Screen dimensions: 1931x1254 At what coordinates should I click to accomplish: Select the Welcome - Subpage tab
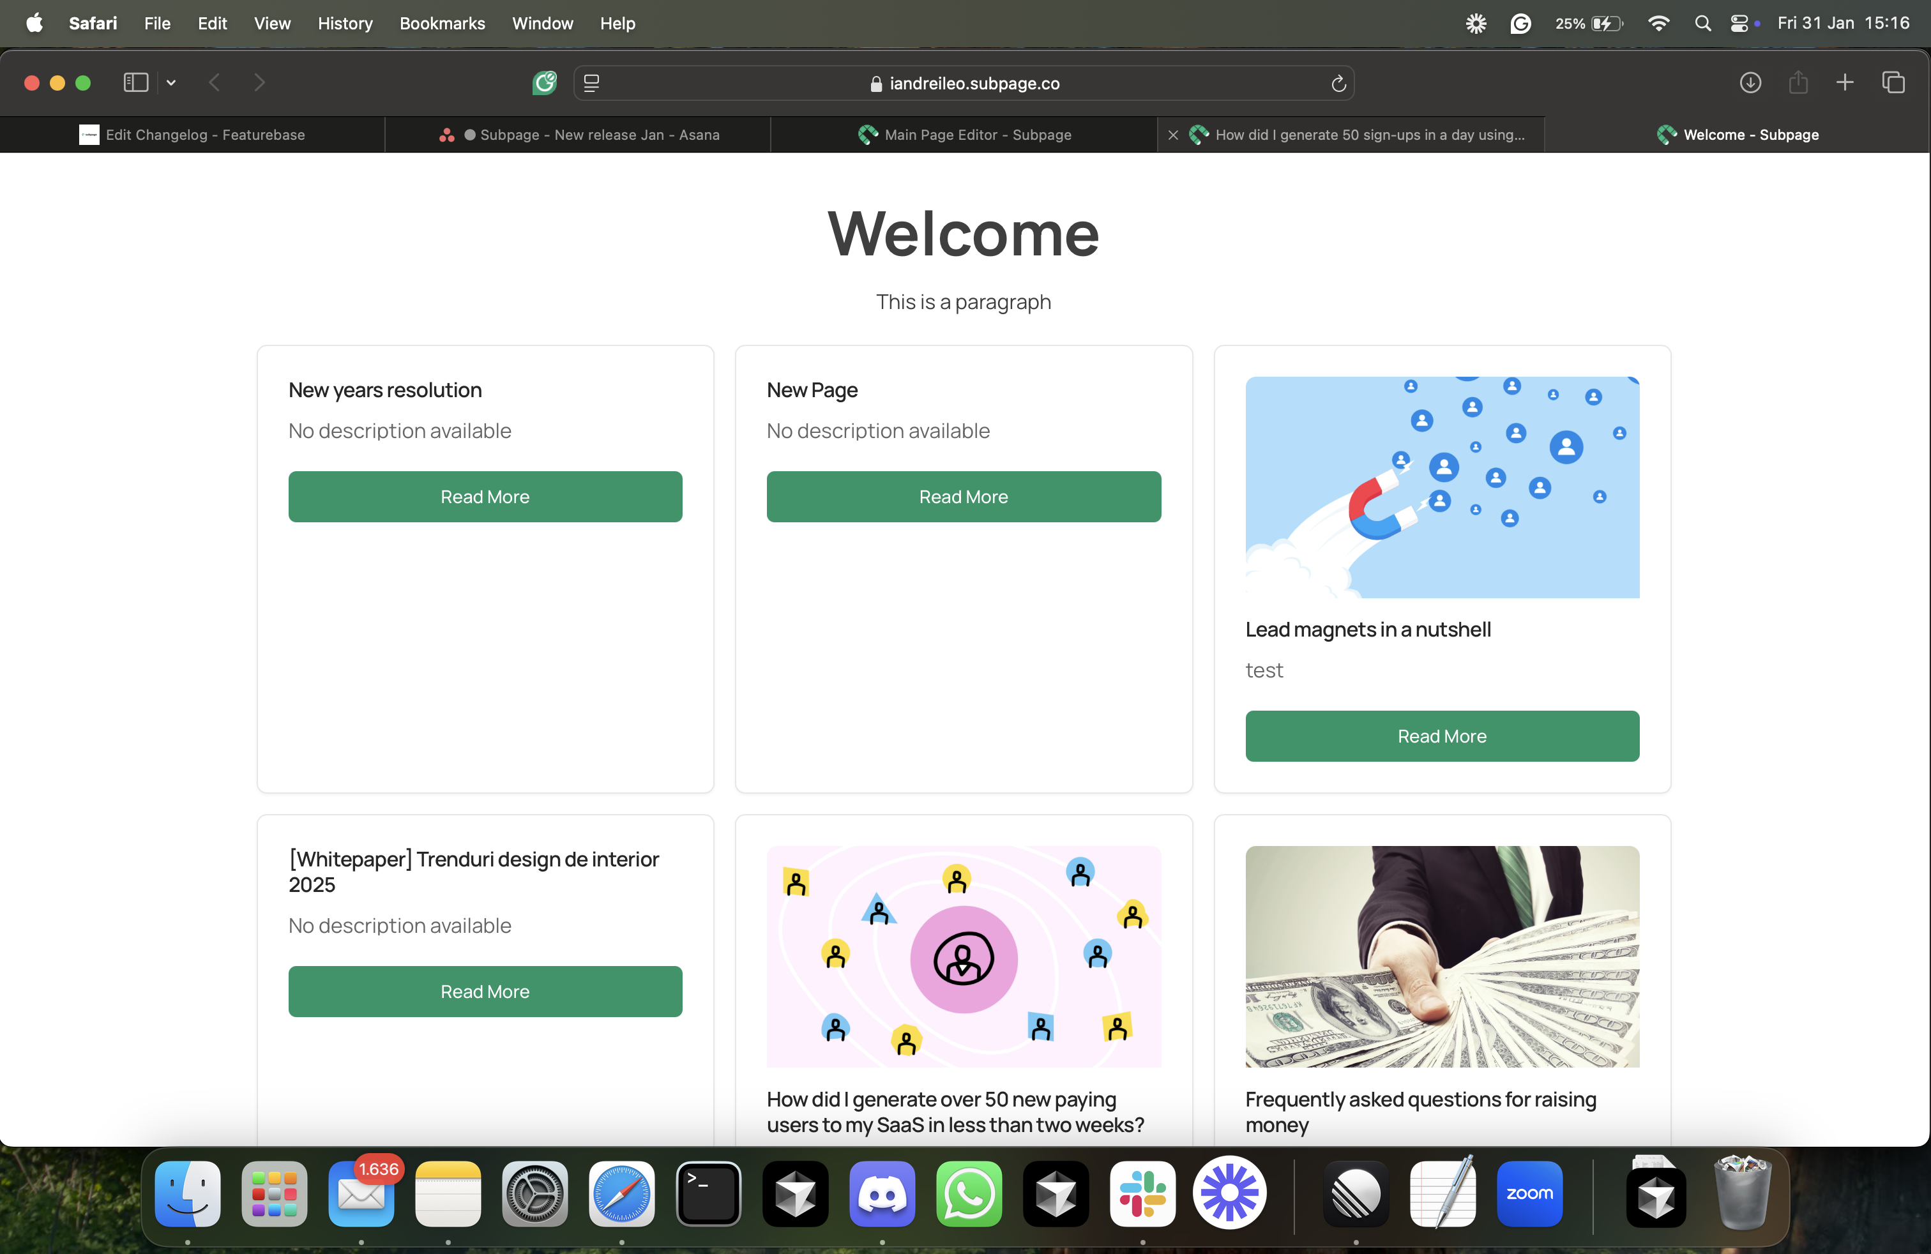point(1737,135)
